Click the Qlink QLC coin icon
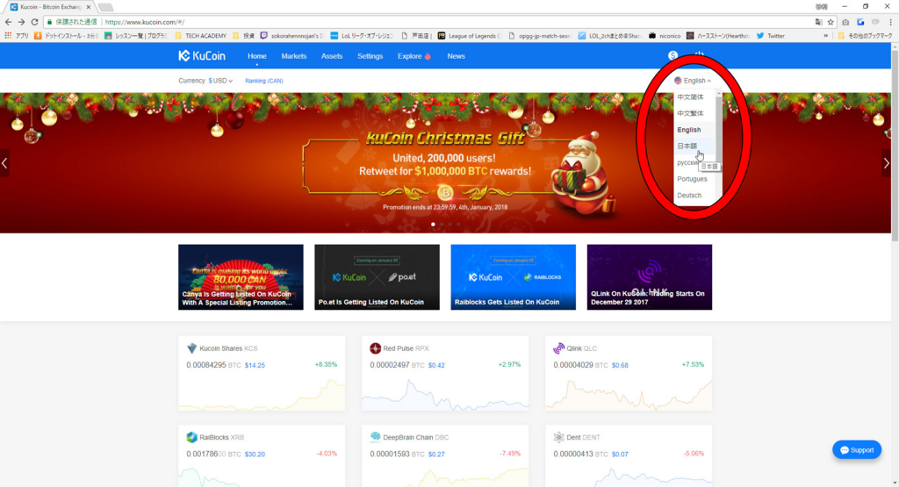The height and width of the screenshot is (487, 899). point(558,348)
